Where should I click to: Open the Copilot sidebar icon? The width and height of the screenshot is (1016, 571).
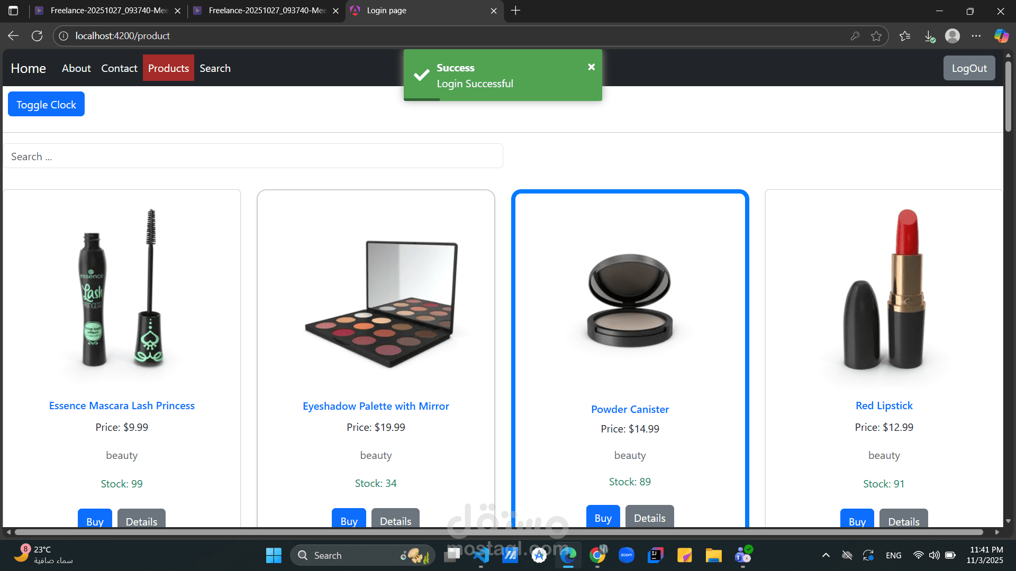1001,36
